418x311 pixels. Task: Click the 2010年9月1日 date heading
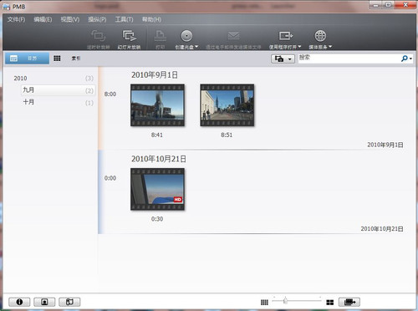[155, 74]
